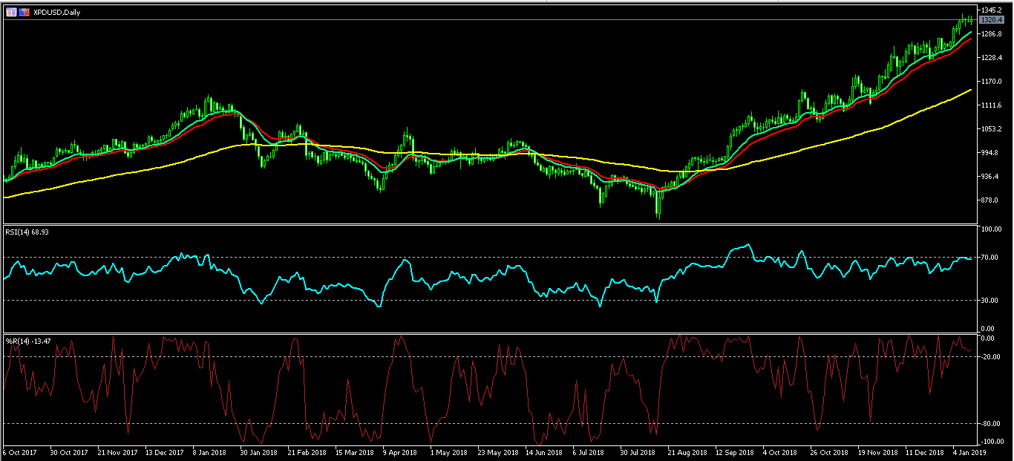Image resolution: width=1014 pixels, height=461 pixels.
Task: Click the 1053.2 price scale value
Action: [x=991, y=129]
